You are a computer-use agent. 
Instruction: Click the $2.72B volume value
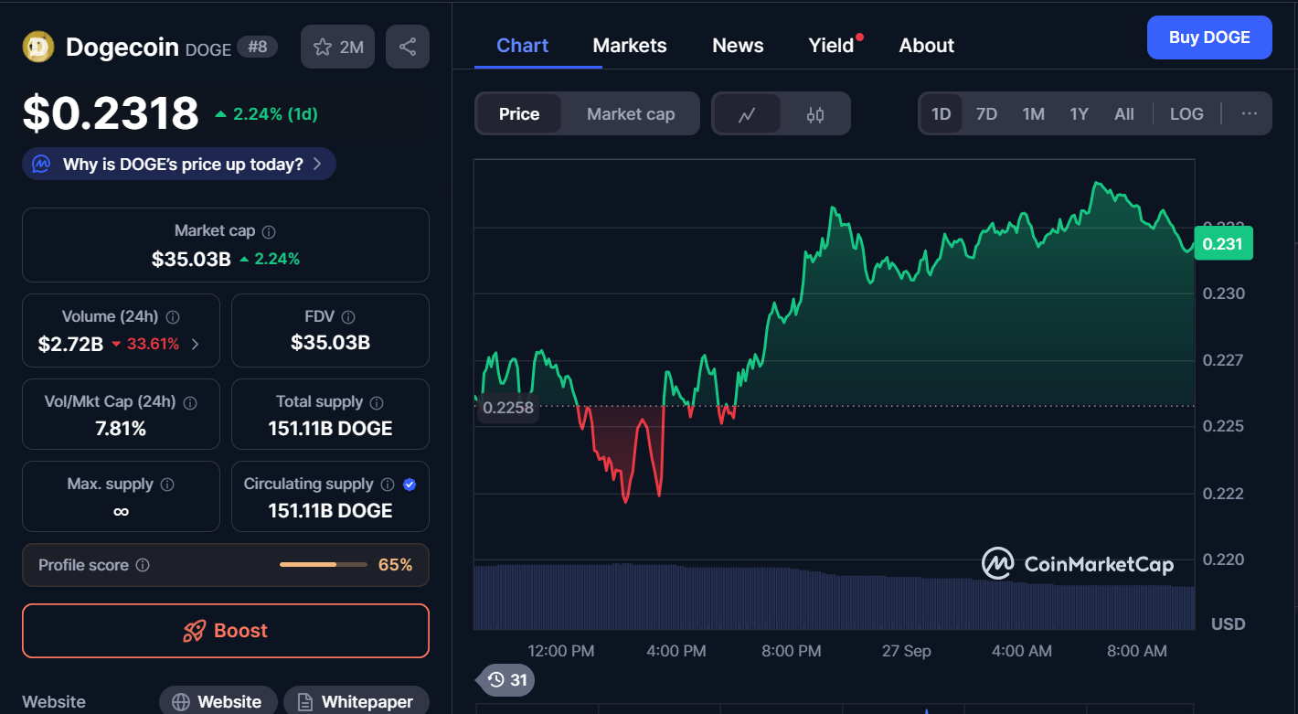point(70,345)
